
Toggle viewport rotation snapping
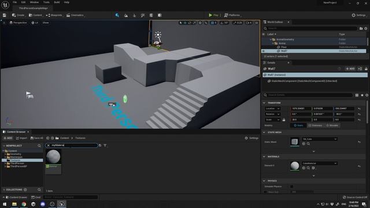tap(221, 23)
